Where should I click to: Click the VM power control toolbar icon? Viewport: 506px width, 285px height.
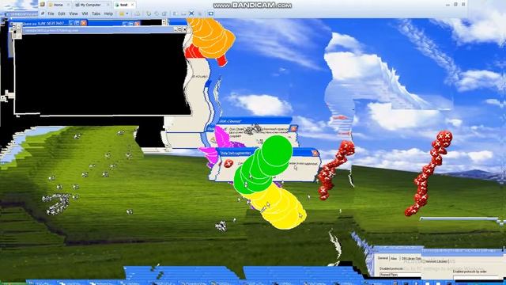122,13
